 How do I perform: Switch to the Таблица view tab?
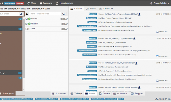click(x=76, y=94)
